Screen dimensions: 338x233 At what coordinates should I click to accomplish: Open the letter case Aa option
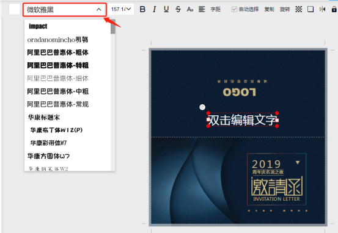190,9
